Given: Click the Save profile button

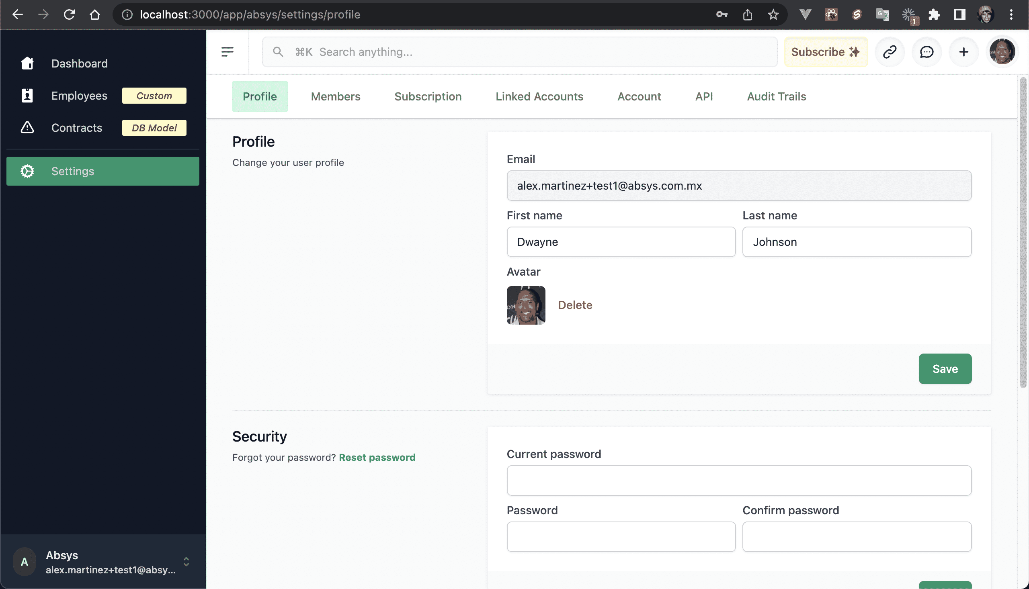Looking at the screenshot, I should pos(945,369).
